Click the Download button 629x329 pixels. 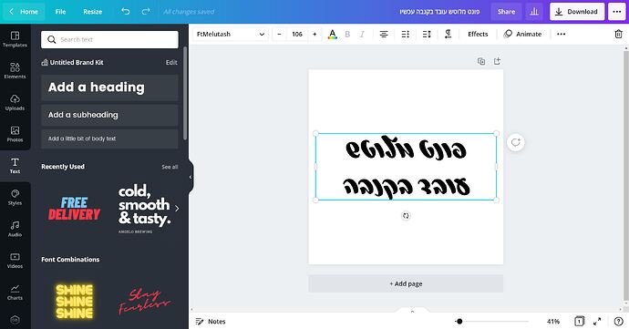tap(577, 12)
